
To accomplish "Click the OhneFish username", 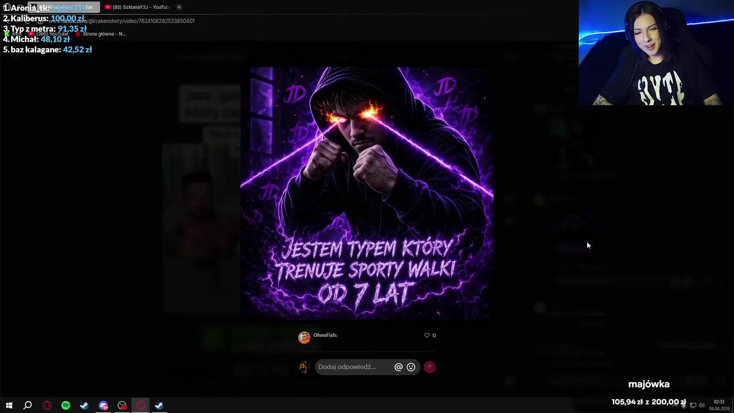I will click(x=325, y=335).
